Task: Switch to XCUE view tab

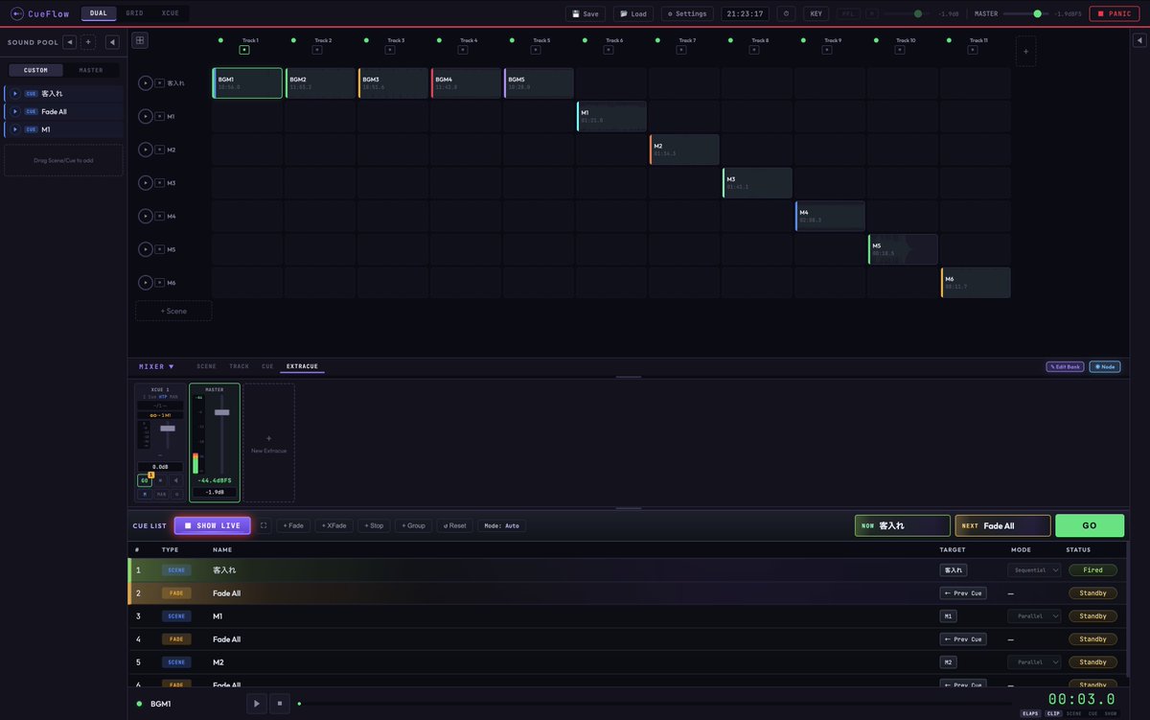Action: pyautogui.click(x=171, y=13)
